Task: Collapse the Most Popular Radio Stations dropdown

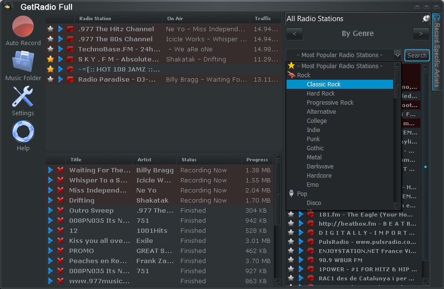Action: click(x=397, y=55)
